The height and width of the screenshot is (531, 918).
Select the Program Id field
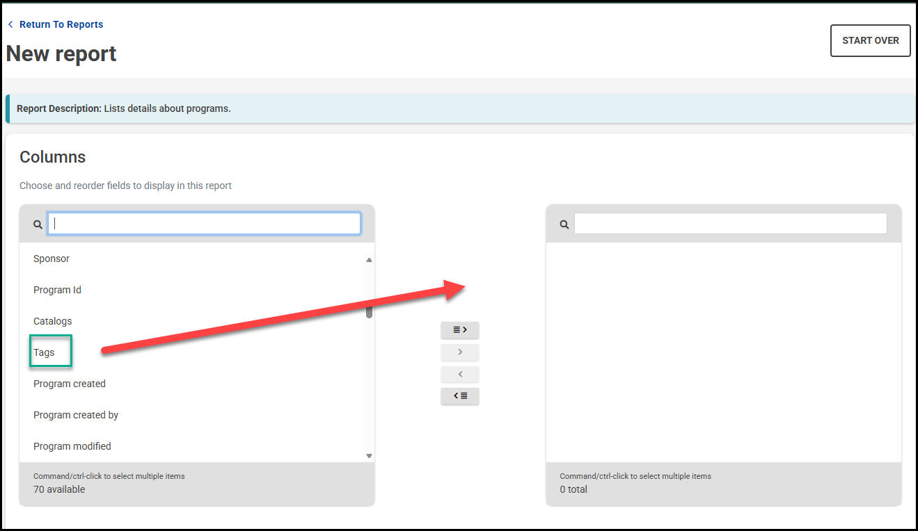pyautogui.click(x=57, y=290)
